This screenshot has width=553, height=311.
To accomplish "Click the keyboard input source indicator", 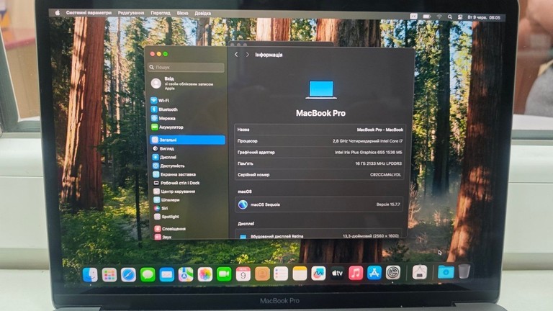I will point(414,17).
